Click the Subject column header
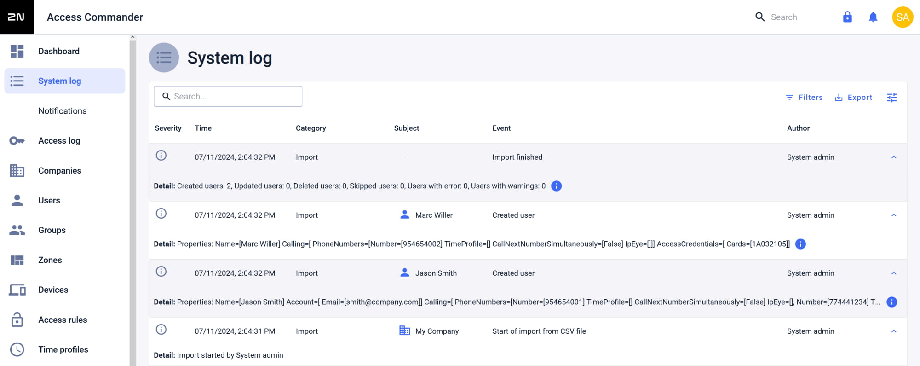The image size is (920, 366). (x=407, y=128)
